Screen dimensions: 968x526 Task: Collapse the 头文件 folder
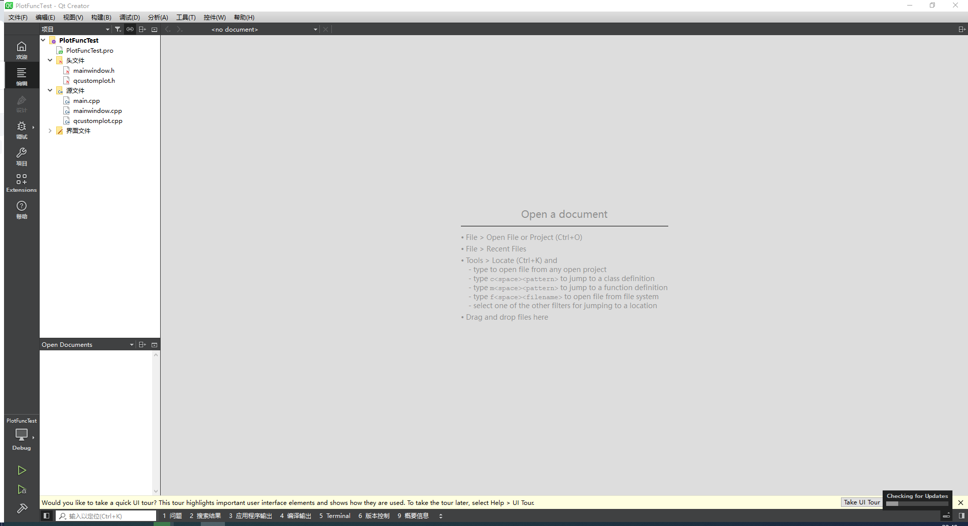(50, 60)
